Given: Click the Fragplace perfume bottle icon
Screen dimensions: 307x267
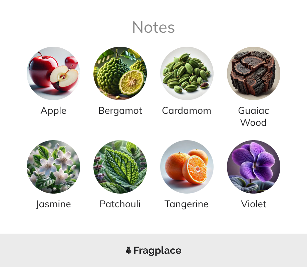Looking at the screenshot, I should click(x=128, y=250).
